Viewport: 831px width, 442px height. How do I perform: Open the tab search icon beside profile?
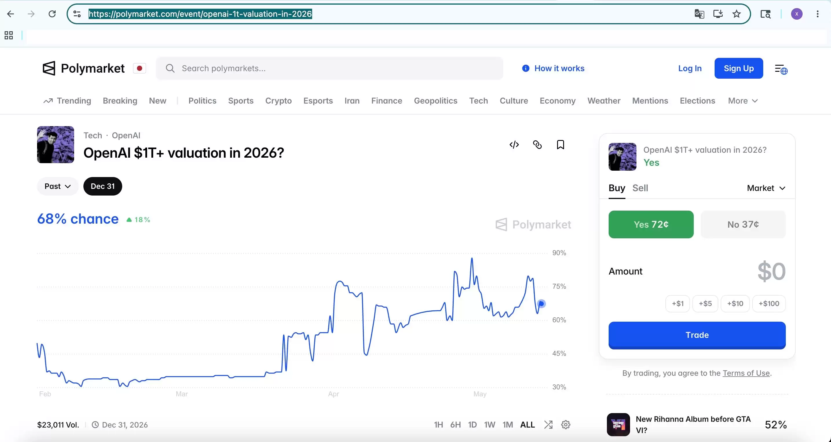[x=766, y=14]
